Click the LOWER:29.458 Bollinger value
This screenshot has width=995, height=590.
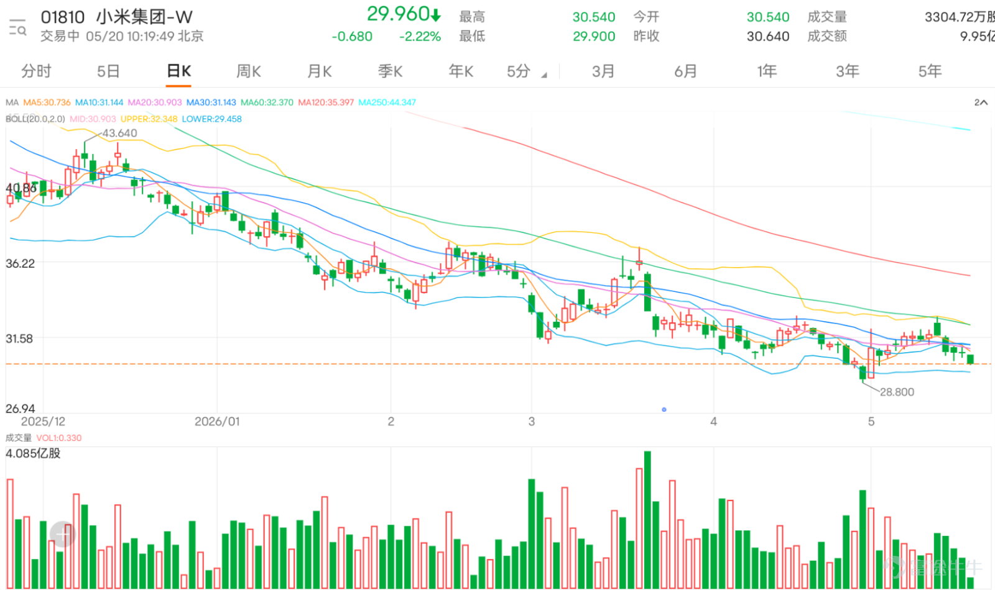coord(211,119)
